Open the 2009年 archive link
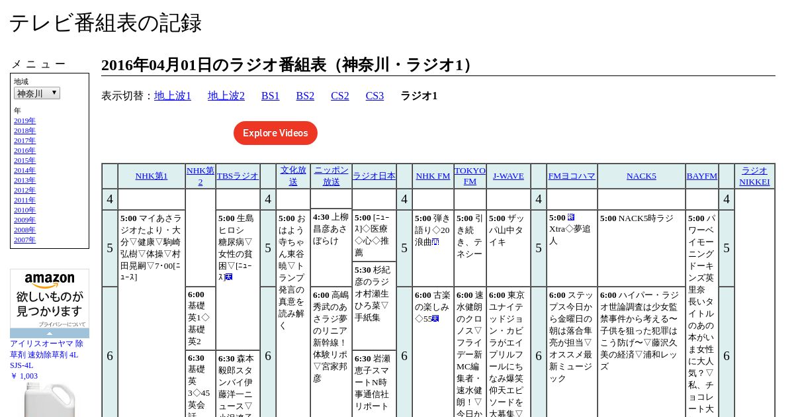Viewport: 794px width, 417px height. (24, 220)
